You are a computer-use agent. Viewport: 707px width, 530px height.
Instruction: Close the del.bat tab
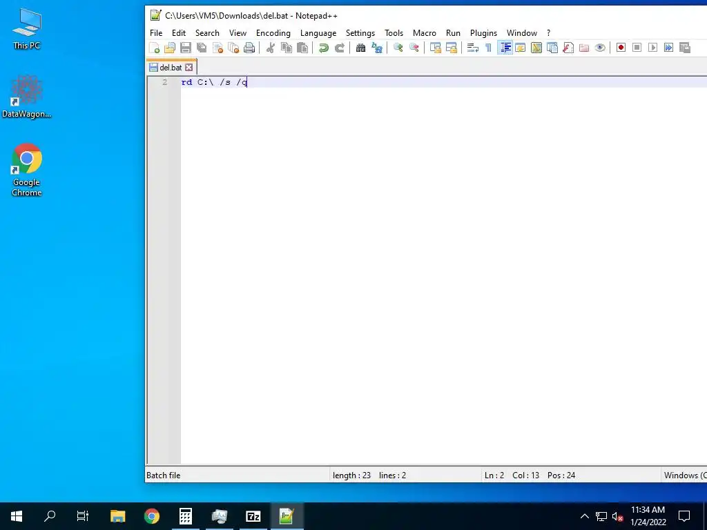189,67
